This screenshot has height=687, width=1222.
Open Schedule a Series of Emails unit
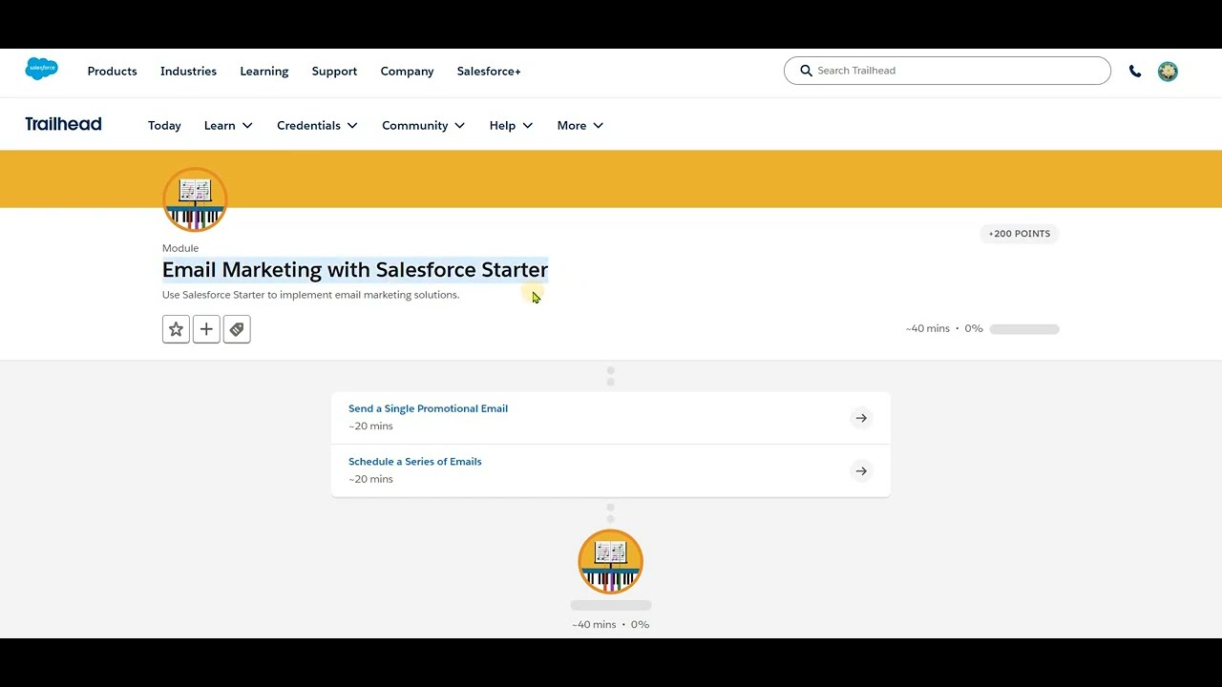[x=414, y=462]
